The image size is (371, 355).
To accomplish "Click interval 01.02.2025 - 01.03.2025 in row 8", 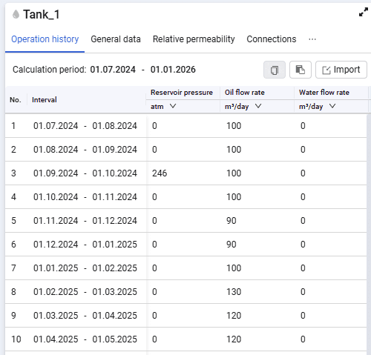I will (85, 292).
